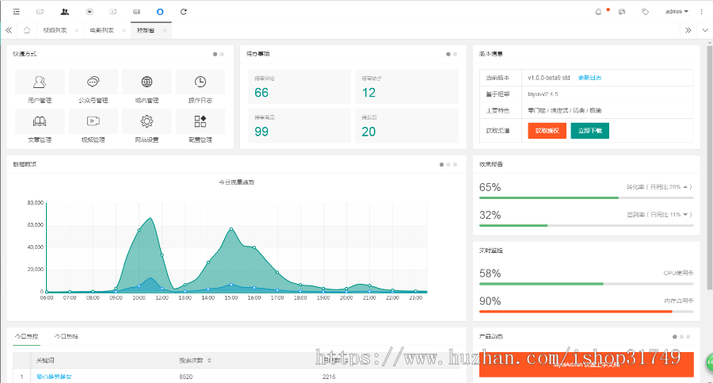
Task: Click the v1.0.0-beta9 std version text
Action: click(549, 78)
